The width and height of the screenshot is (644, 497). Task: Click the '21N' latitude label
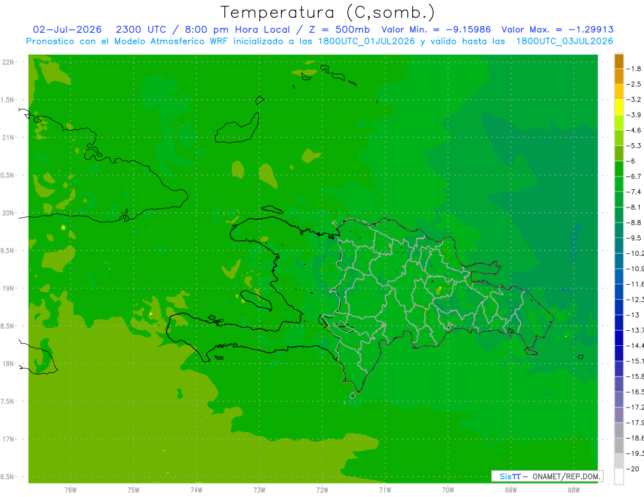8,137
